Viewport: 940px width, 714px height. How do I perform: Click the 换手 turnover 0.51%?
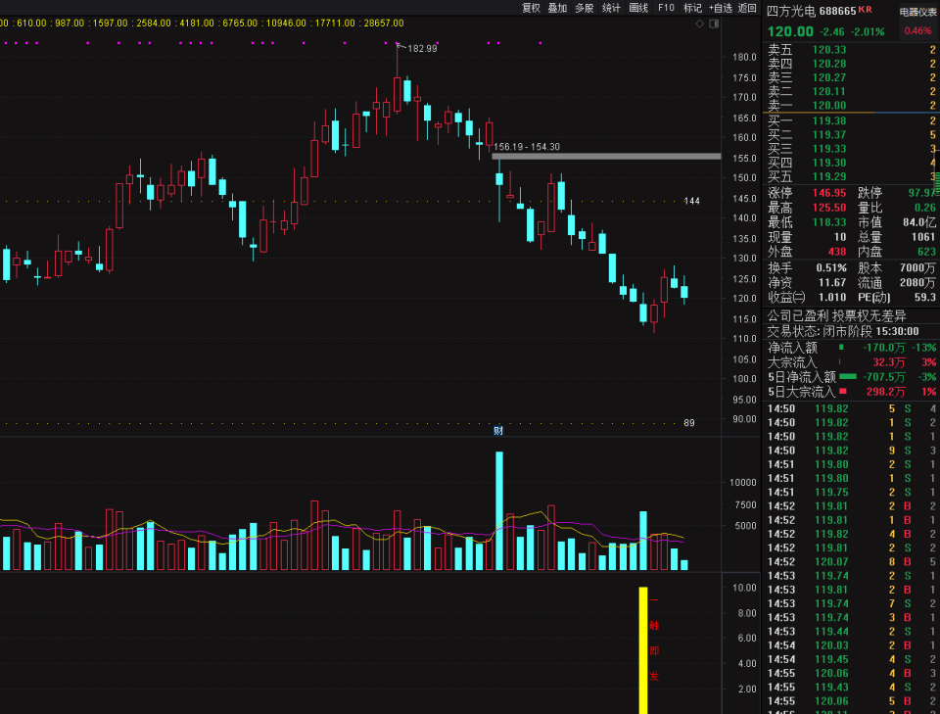(831, 267)
